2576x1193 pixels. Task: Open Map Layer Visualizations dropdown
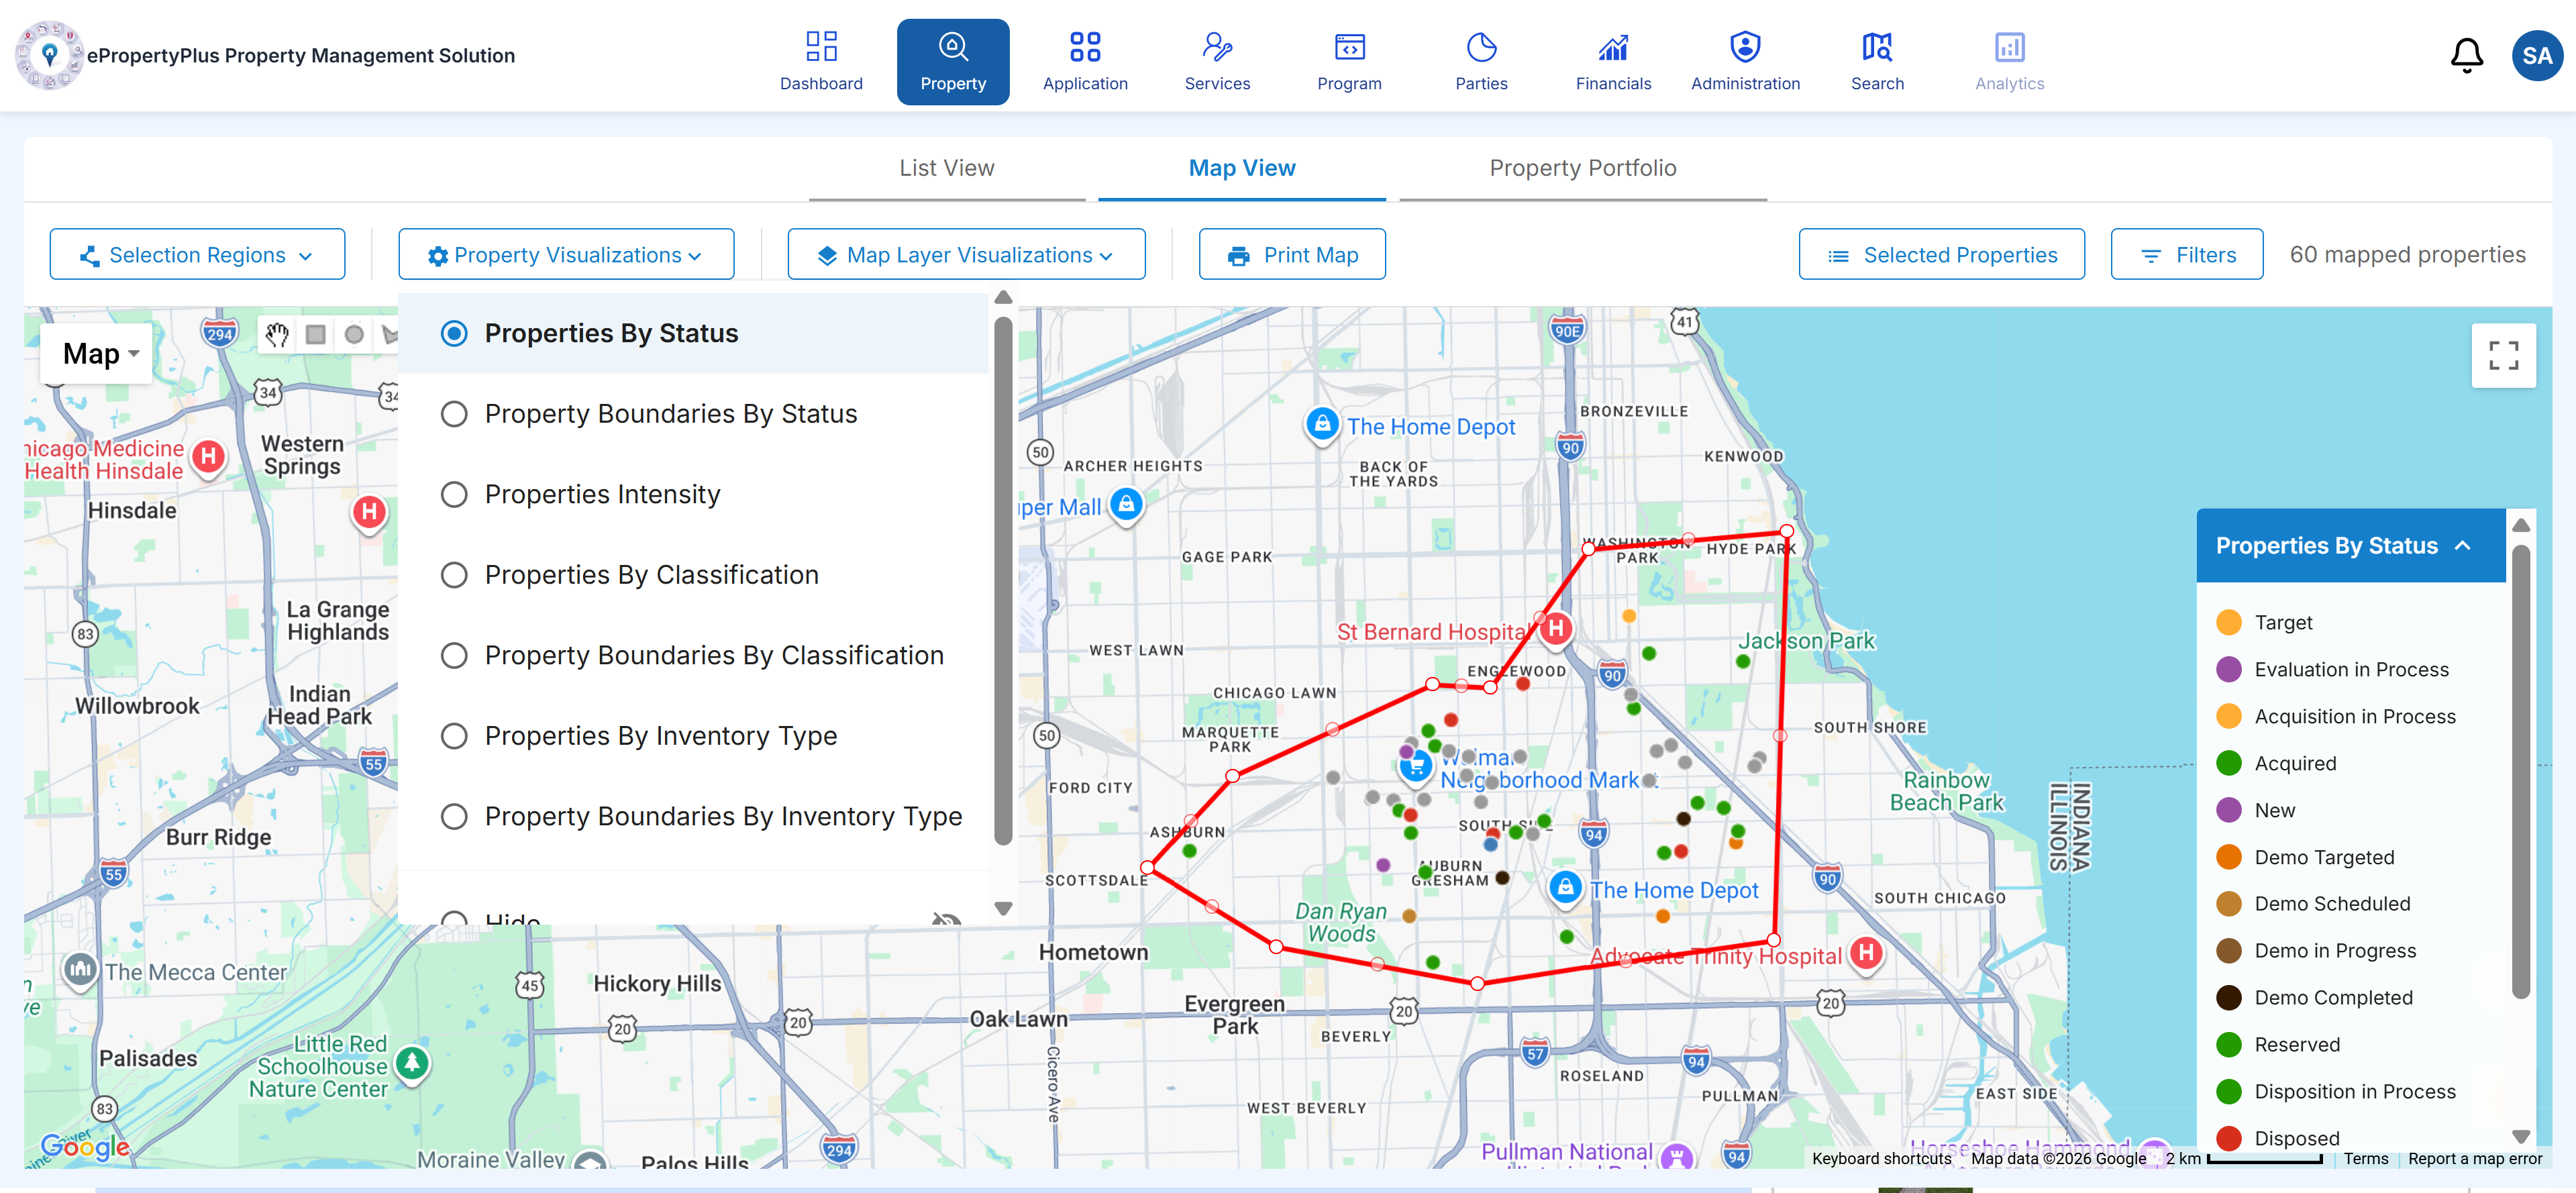(x=966, y=255)
